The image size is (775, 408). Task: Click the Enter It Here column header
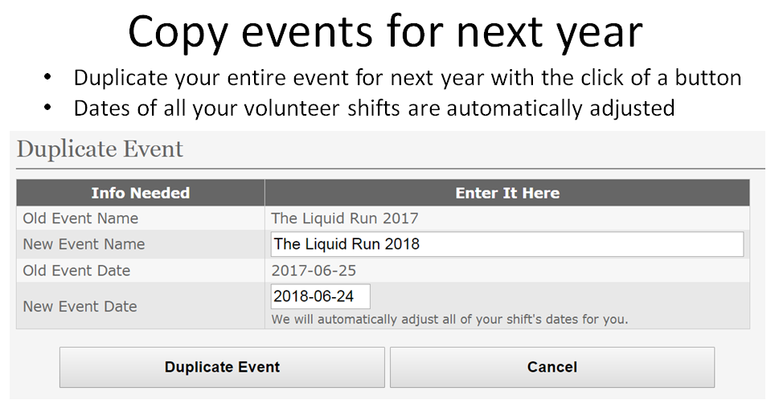click(506, 193)
